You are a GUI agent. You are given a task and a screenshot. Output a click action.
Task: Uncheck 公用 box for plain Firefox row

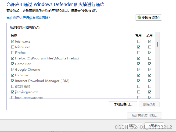(x=150, y=52)
